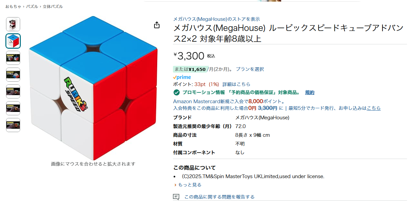The image size is (413, 203).
Task: Open the "プランを選択" payment plan link
Action: tap(249, 69)
